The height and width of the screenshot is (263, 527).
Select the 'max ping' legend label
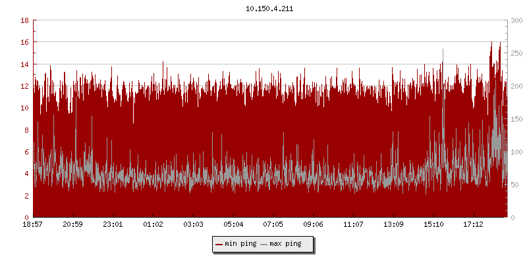point(286,244)
